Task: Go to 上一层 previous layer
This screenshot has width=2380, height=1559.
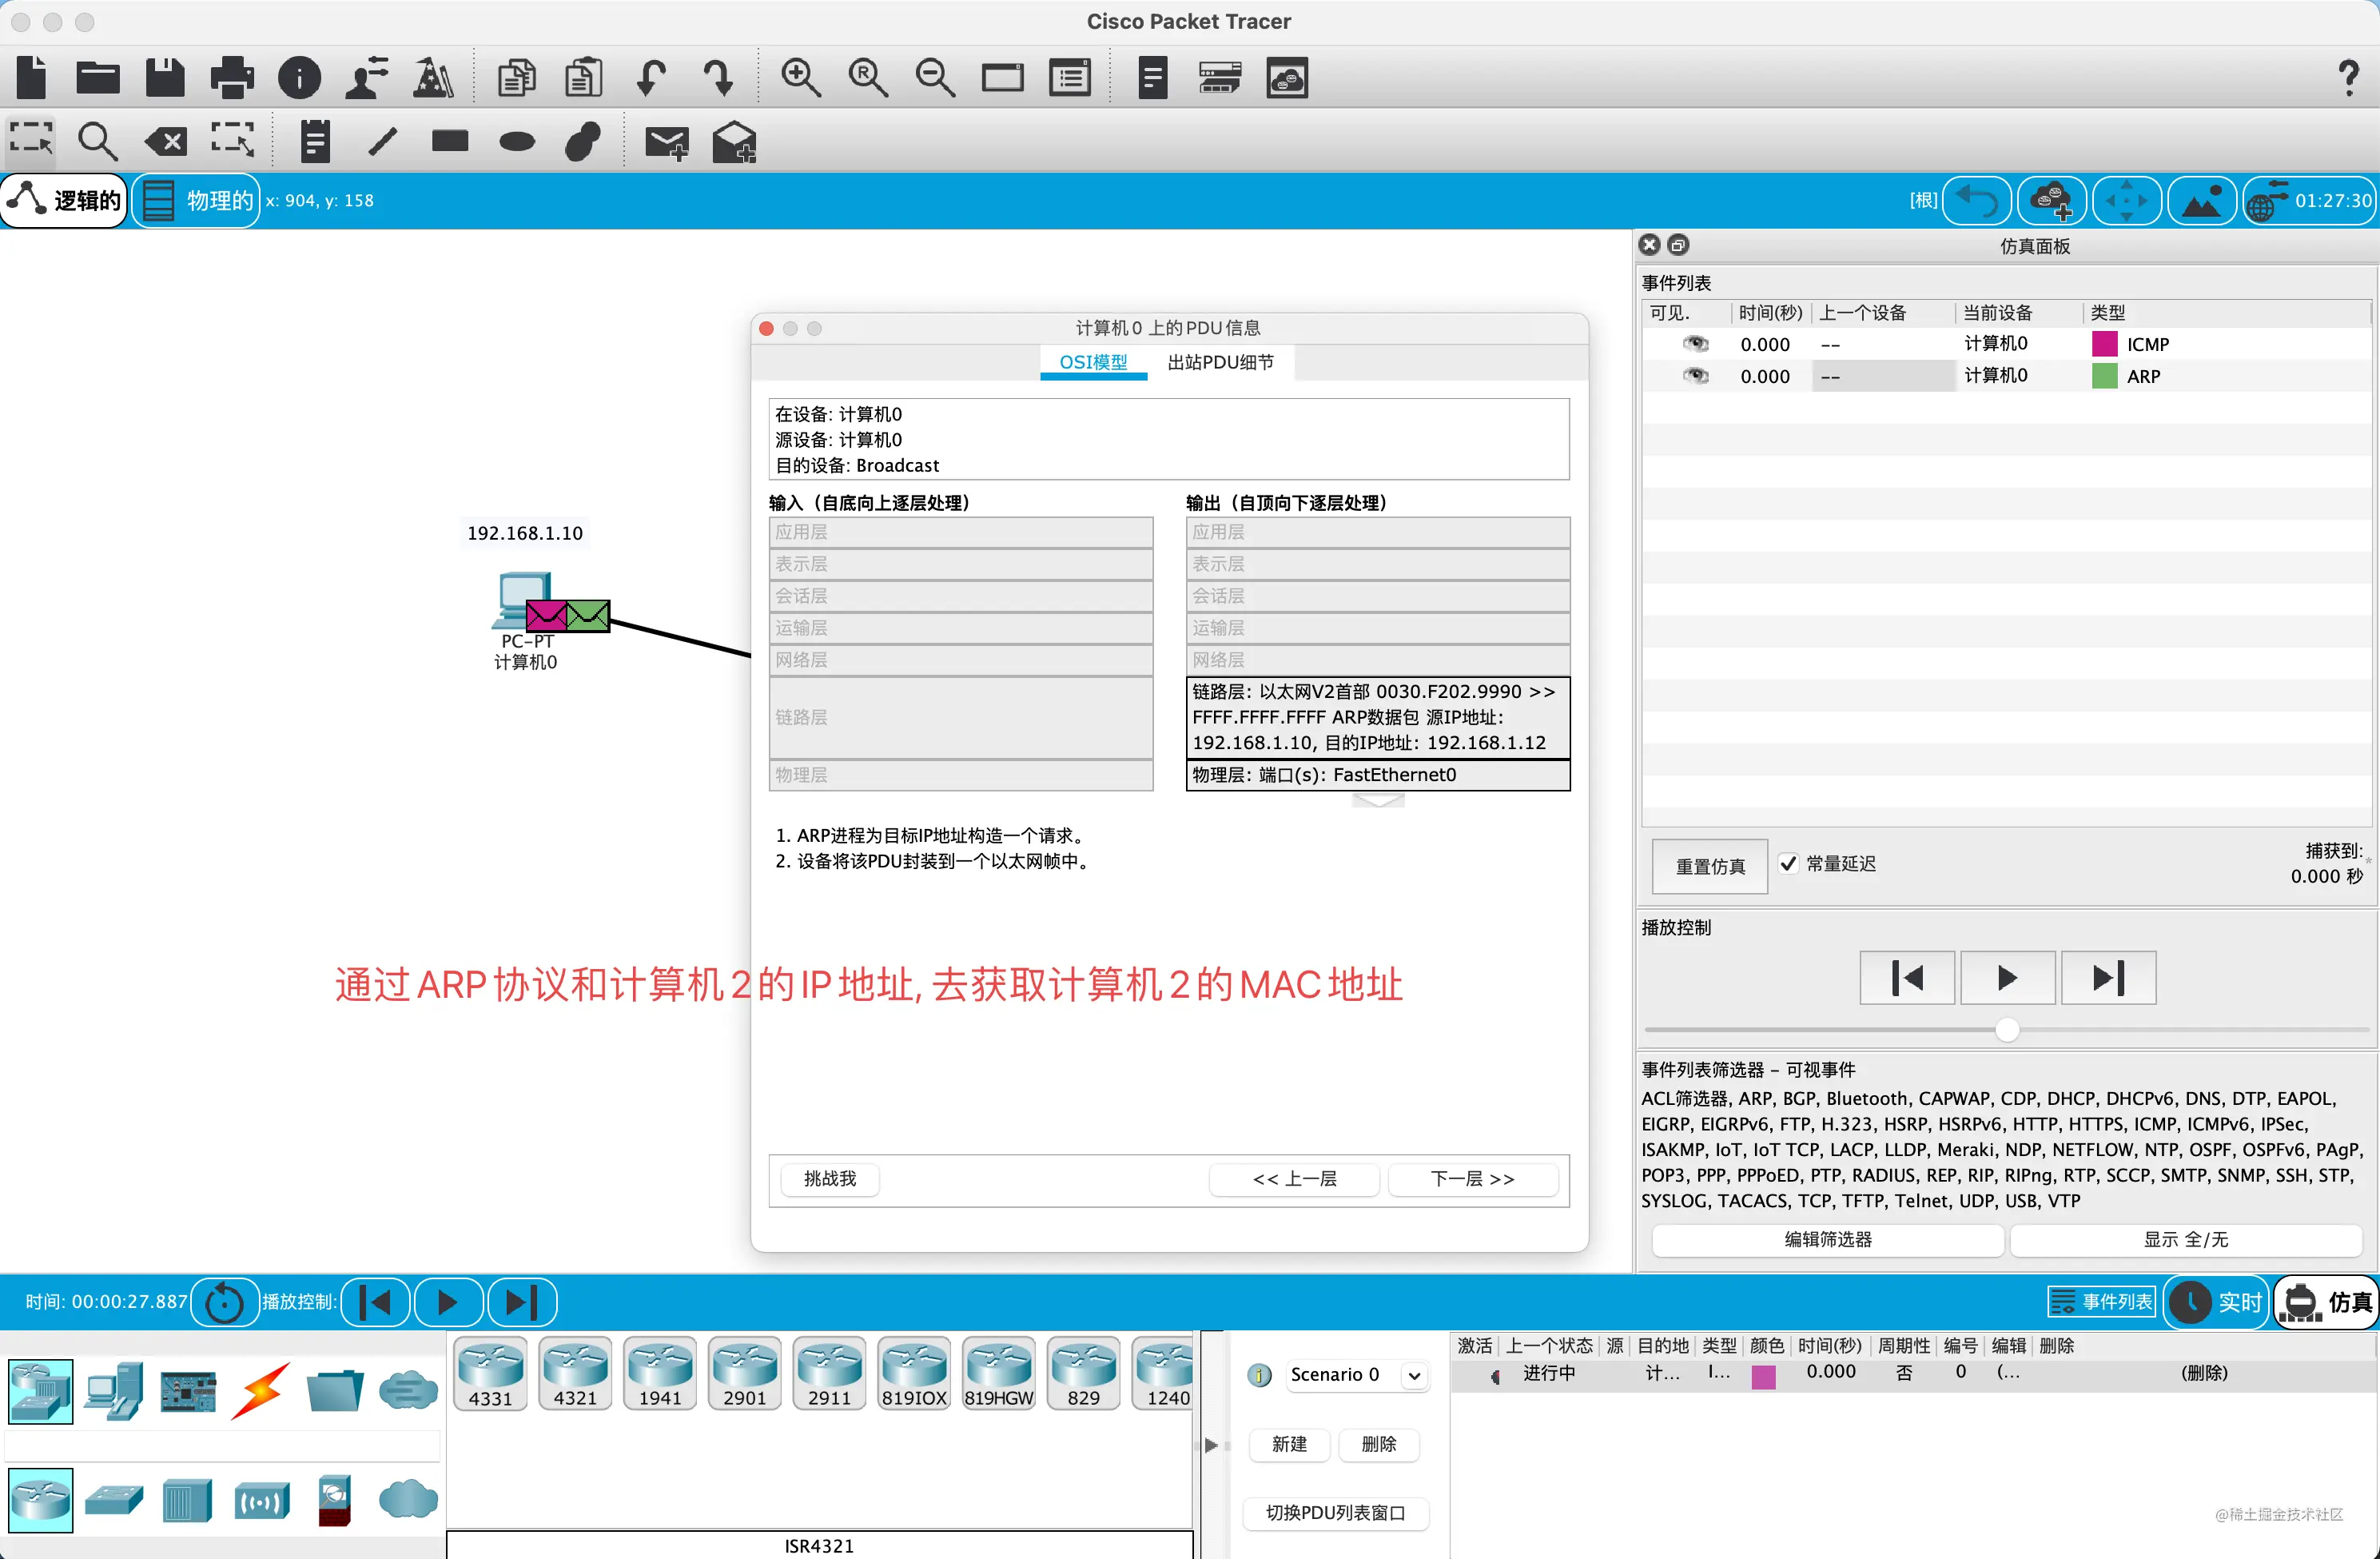Action: (1295, 1178)
